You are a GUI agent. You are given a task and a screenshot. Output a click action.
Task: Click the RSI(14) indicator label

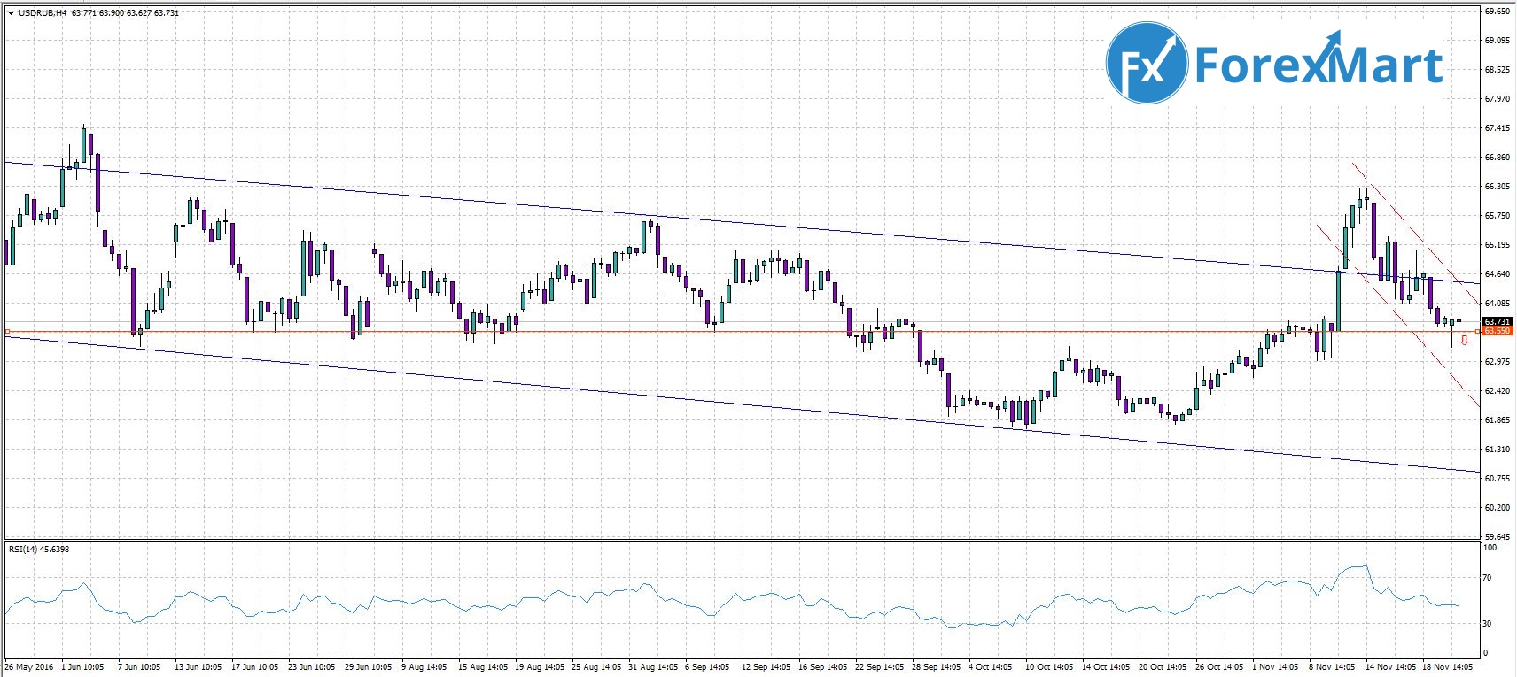click(x=27, y=550)
